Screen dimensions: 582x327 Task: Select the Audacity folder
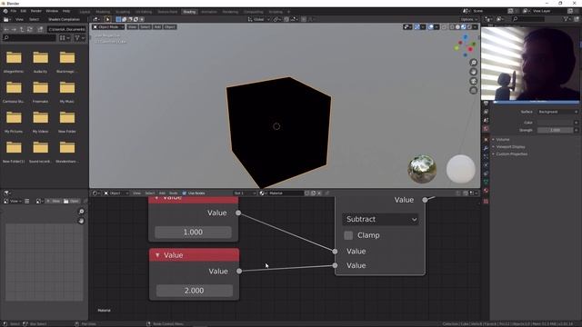click(x=40, y=62)
